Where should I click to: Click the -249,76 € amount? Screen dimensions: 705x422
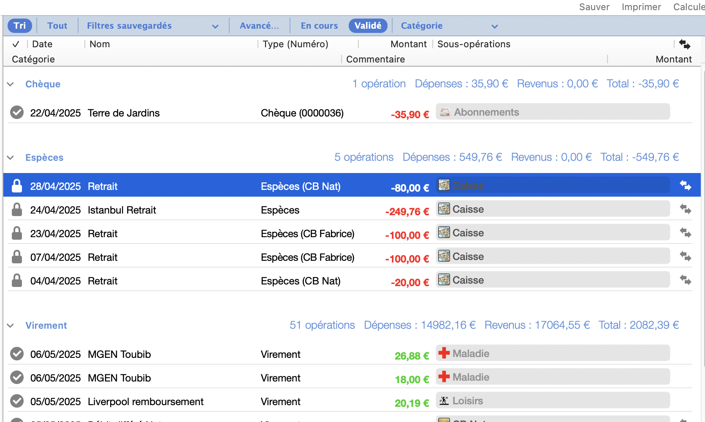coord(407,211)
